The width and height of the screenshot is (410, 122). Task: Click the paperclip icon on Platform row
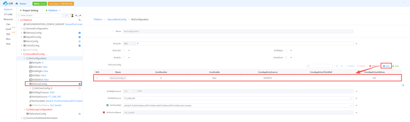click(80, 20)
